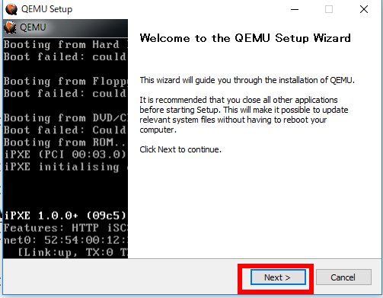383x298 pixels.
Task: Click the 'This wizard will guide you' sentence
Action: [x=247, y=80]
